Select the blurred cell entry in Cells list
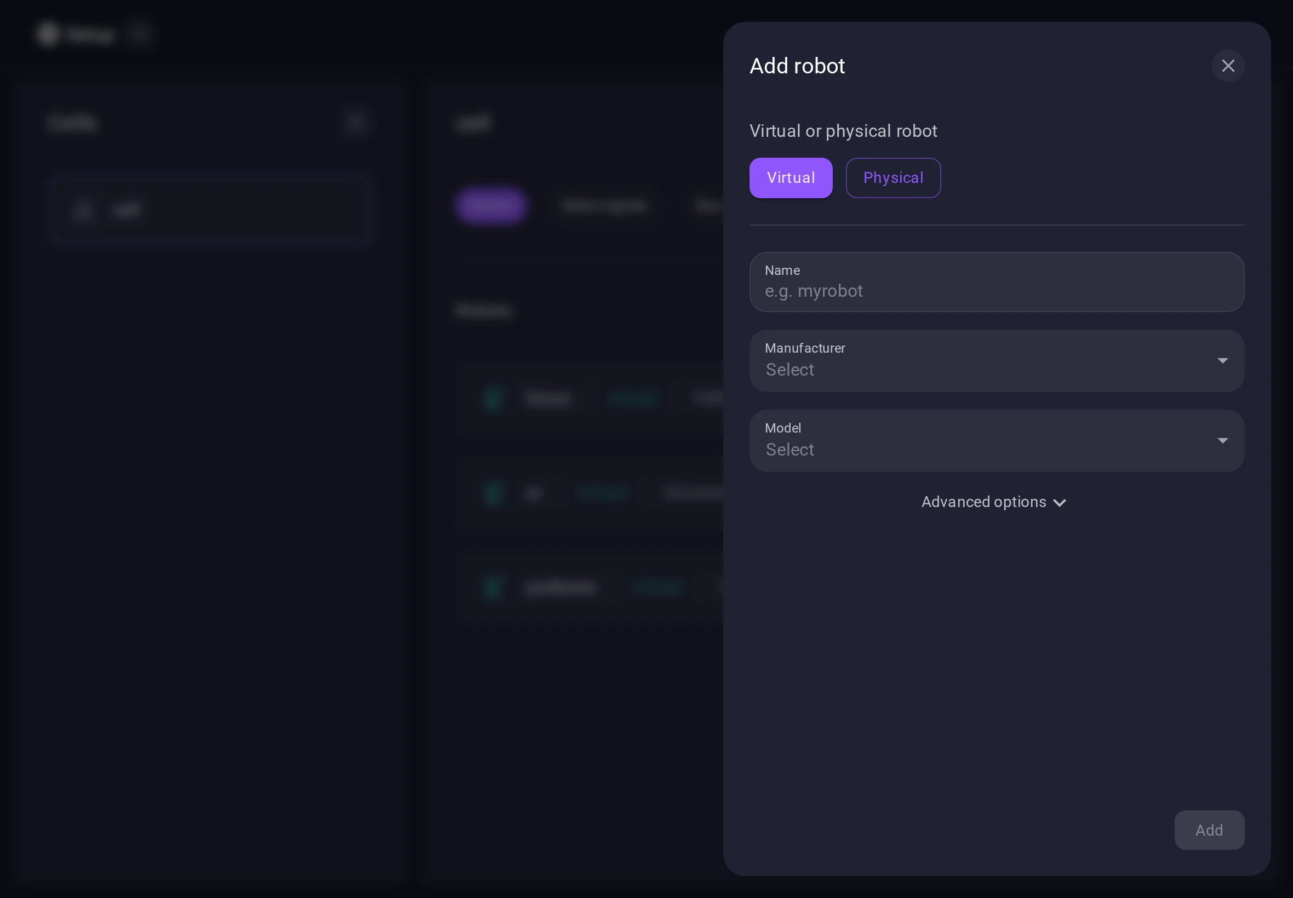This screenshot has height=898, width=1293. pos(210,210)
